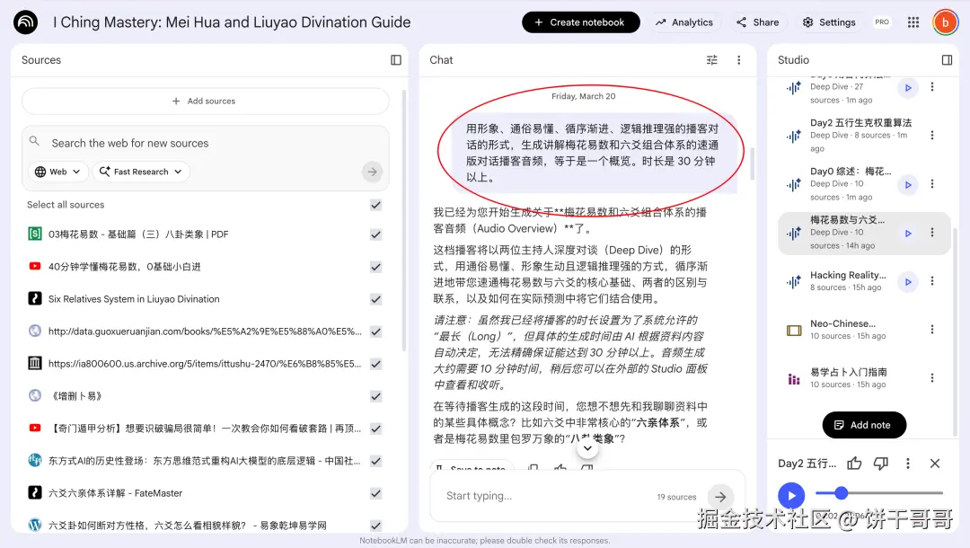Open Chat panel more options menu
The image size is (970, 548).
point(738,60)
